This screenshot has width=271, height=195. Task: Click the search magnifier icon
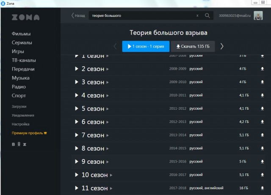(x=207, y=16)
